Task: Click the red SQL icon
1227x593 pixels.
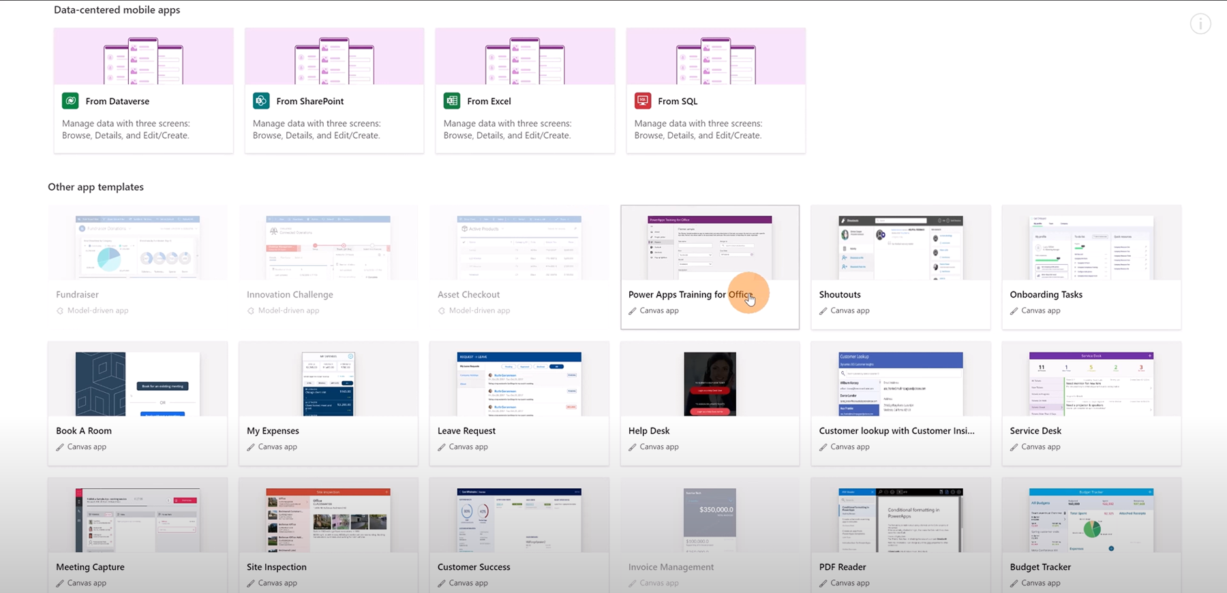Action: 643,101
